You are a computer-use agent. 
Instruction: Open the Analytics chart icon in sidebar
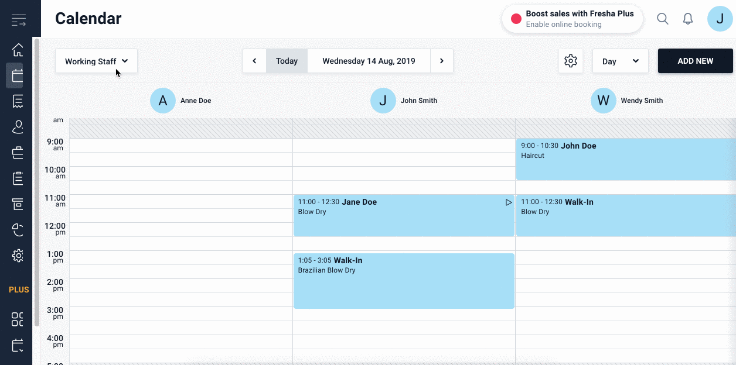tap(18, 230)
